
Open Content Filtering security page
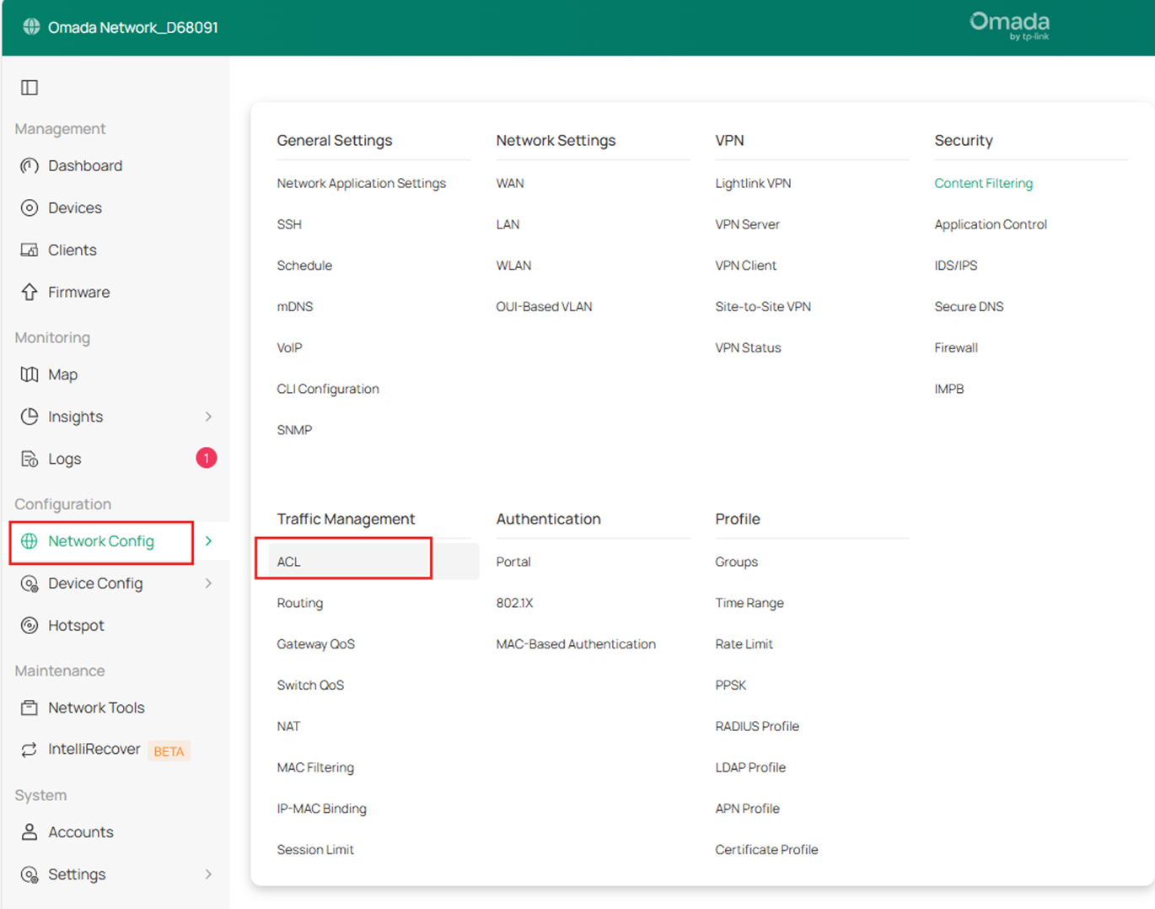tap(983, 183)
